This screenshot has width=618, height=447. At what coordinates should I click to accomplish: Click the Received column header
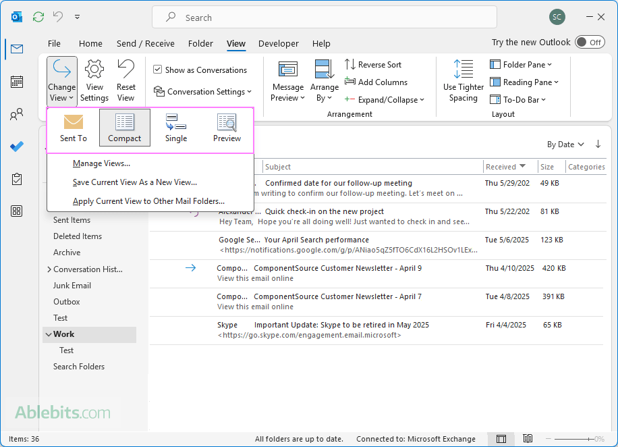pyautogui.click(x=510, y=167)
